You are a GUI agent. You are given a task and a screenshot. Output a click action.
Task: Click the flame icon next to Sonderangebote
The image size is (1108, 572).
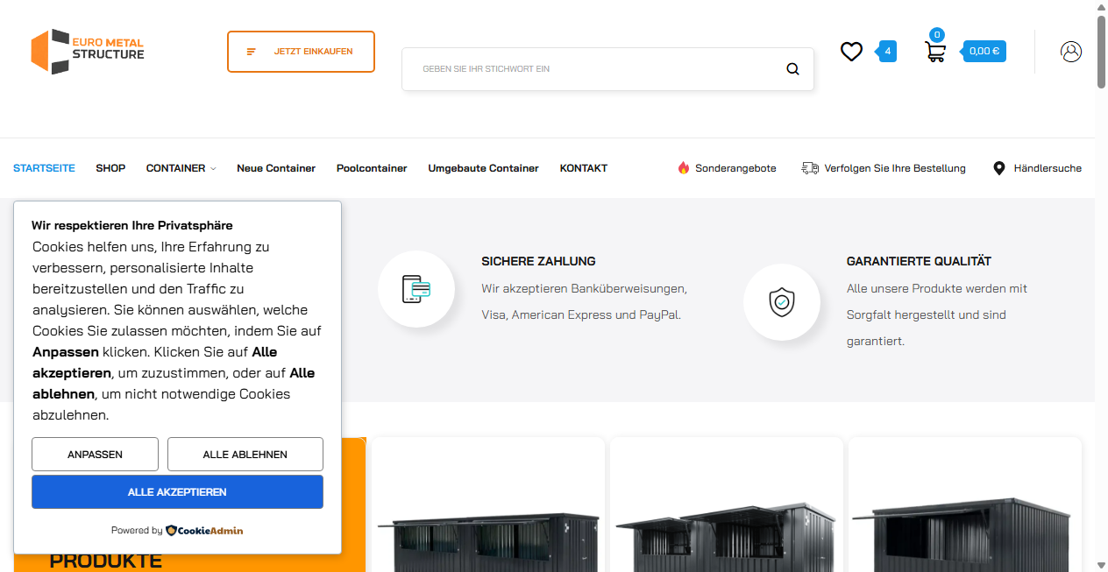pyautogui.click(x=684, y=167)
